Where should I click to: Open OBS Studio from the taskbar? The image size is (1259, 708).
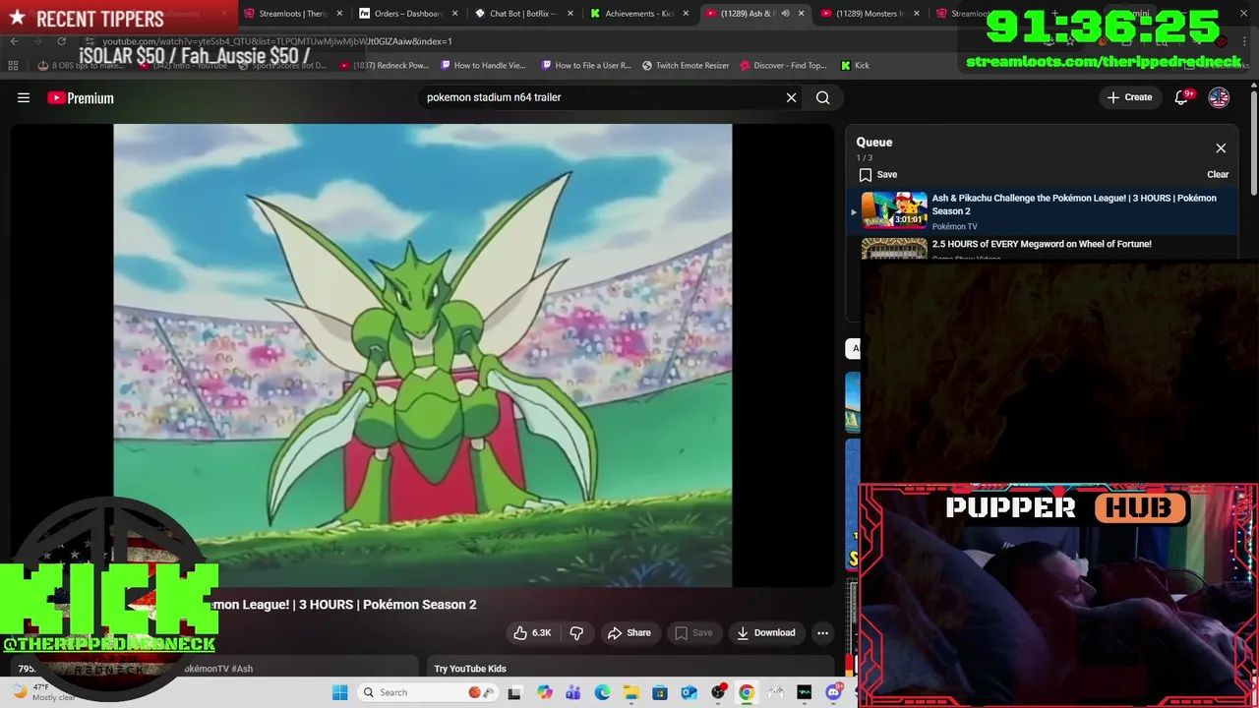pyautogui.click(x=718, y=692)
